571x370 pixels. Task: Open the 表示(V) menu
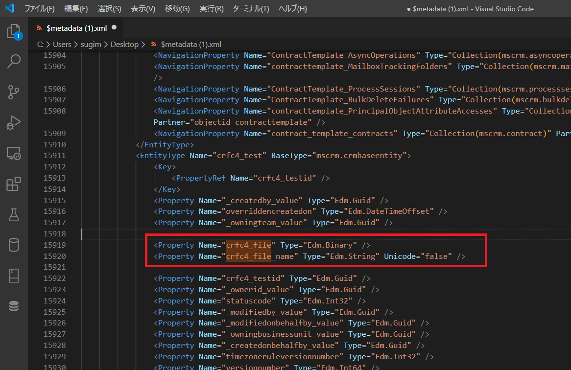(x=143, y=9)
